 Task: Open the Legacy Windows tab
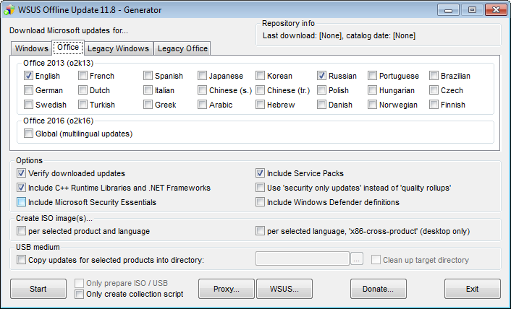pos(119,48)
